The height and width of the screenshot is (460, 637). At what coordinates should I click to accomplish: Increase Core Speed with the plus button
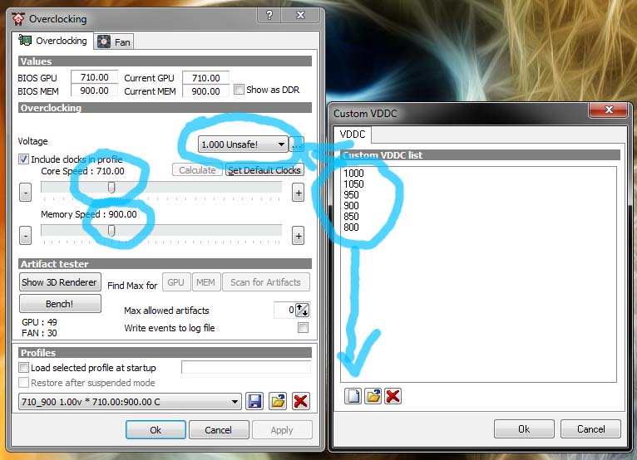coord(299,193)
